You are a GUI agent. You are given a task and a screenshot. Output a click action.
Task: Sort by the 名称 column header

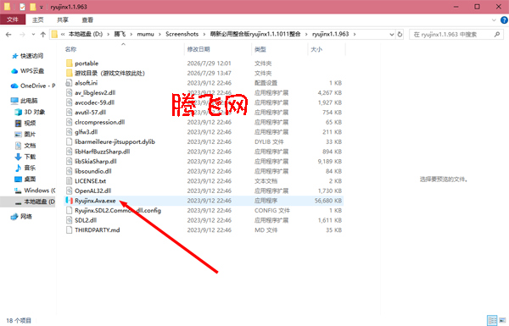[x=70, y=49]
